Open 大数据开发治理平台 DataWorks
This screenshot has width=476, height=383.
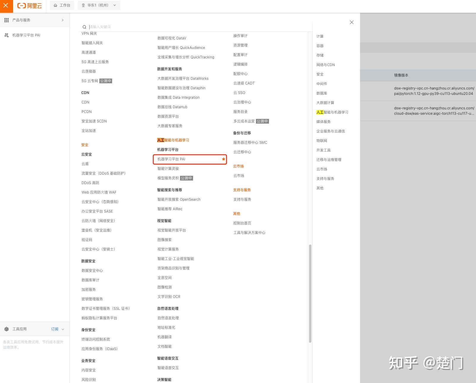pyautogui.click(x=183, y=78)
